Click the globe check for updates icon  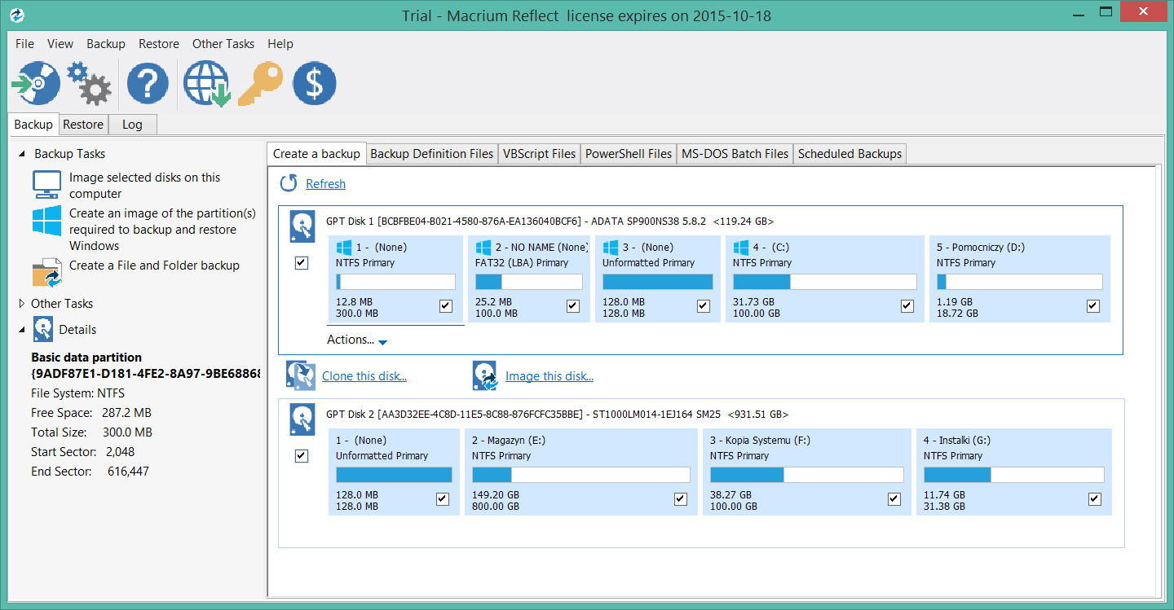[x=205, y=84]
